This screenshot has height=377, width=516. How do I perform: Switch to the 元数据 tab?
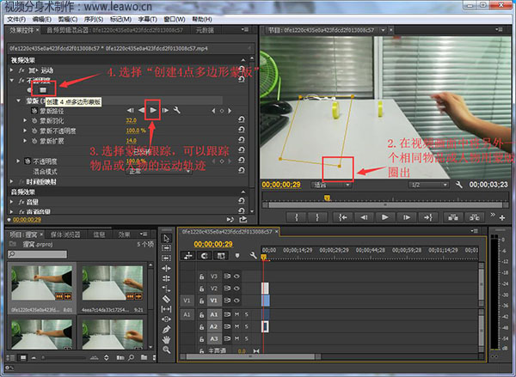click(205, 30)
